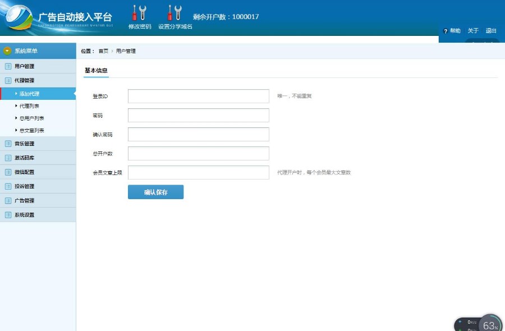Viewport: 505px width, 331px height.
Task: Collapse the 系统菜单 arrow toggle
Action: click(x=7, y=51)
